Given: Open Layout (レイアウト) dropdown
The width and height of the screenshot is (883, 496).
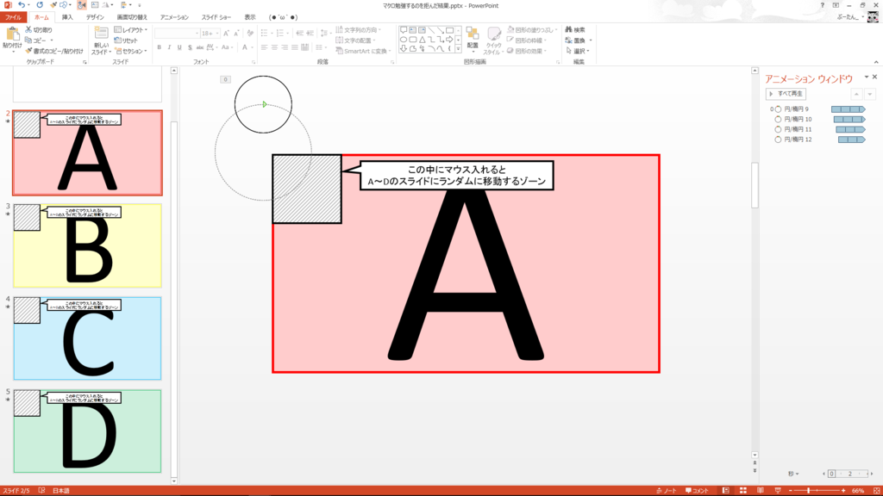Looking at the screenshot, I should click(x=131, y=30).
